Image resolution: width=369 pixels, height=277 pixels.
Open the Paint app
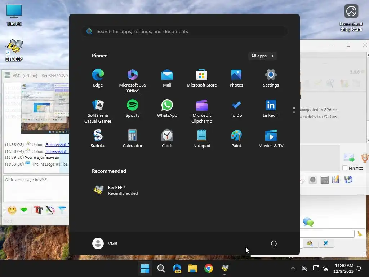(236, 139)
